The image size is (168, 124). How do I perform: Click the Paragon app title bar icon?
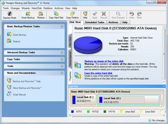coord(3,3)
